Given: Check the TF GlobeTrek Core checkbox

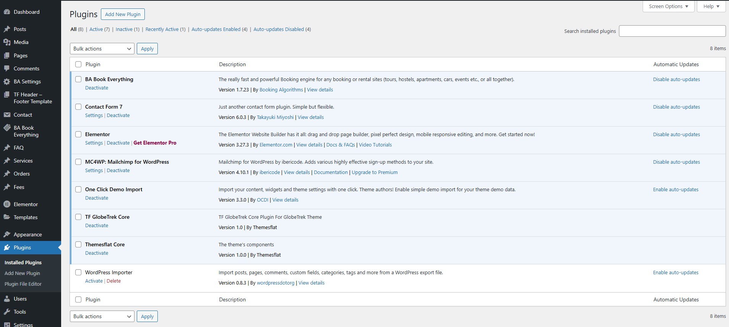Looking at the screenshot, I should (78, 217).
